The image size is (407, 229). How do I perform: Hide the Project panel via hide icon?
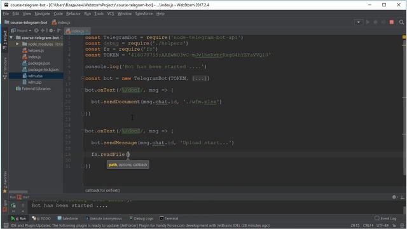pos(59,31)
